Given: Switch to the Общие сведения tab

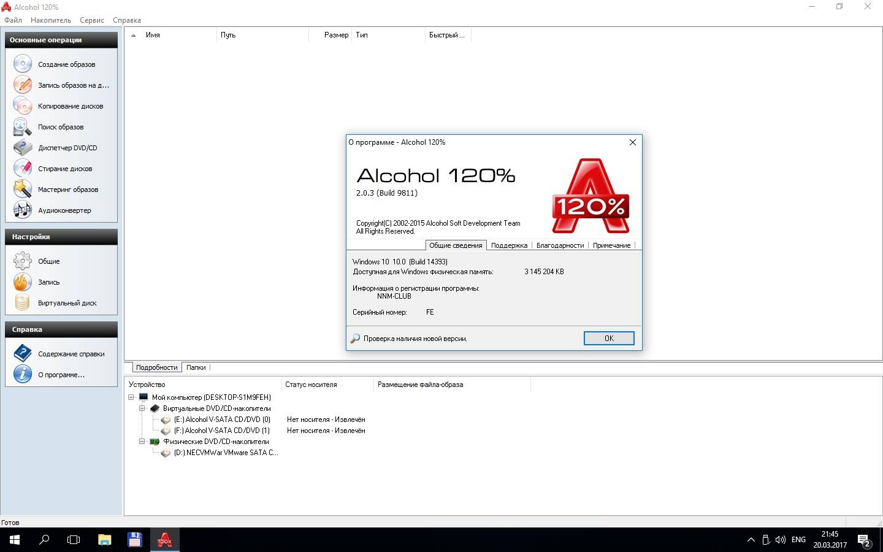Looking at the screenshot, I should pyautogui.click(x=456, y=245).
